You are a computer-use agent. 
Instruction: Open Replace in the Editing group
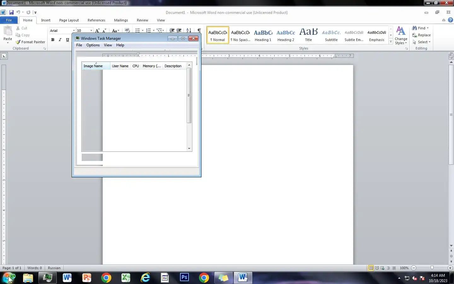[421, 35]
